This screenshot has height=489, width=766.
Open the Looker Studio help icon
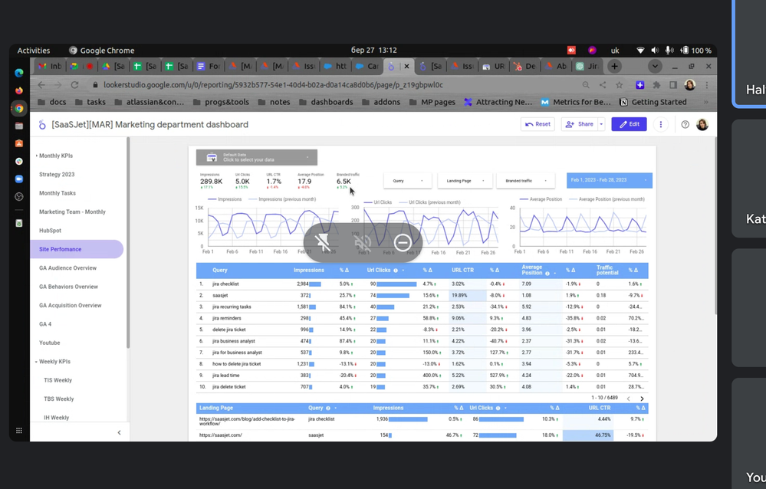pos(685,125)
